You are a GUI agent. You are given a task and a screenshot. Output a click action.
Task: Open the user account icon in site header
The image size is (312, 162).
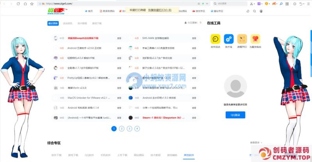coord(261,11)
